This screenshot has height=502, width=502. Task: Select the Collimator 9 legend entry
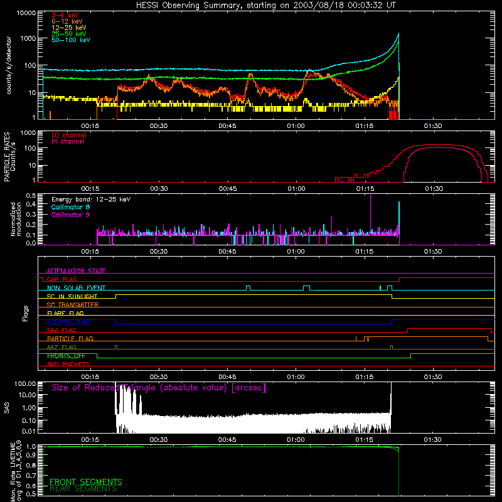click(70, 215)
